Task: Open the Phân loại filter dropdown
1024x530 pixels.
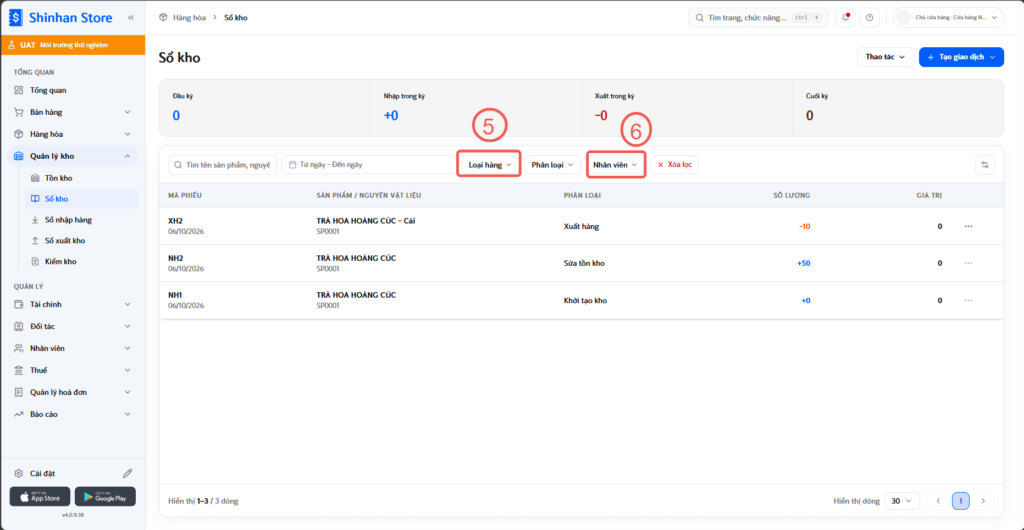Action: coord(552,165)
